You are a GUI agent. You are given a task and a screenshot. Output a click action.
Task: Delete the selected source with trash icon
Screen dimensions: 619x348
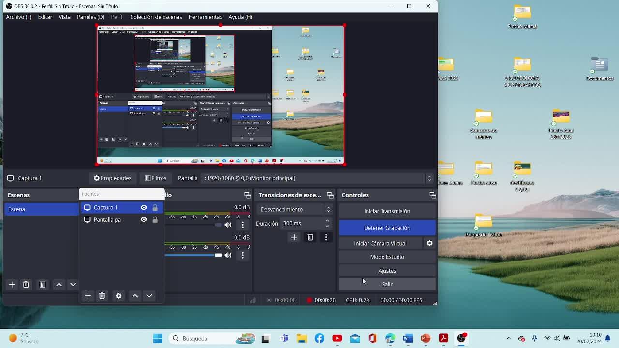pyautogui.click(x=102, y=296)
